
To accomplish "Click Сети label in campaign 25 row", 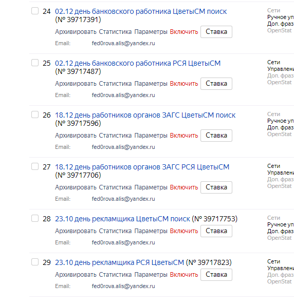I will [x=273, y=62].
